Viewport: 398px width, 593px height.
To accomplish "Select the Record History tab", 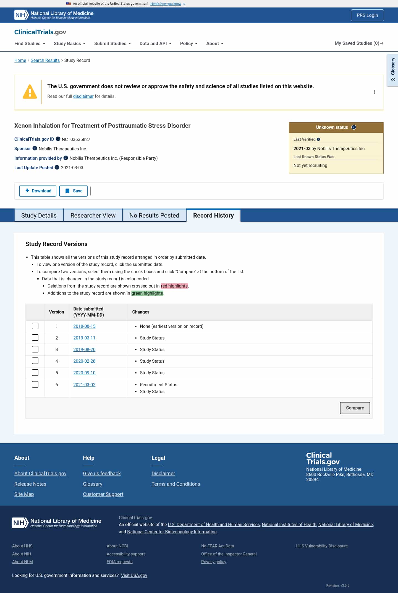I will tap(213, 215).
